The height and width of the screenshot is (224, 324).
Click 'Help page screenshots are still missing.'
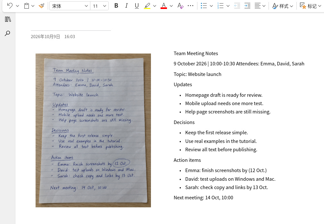[228, 112]
